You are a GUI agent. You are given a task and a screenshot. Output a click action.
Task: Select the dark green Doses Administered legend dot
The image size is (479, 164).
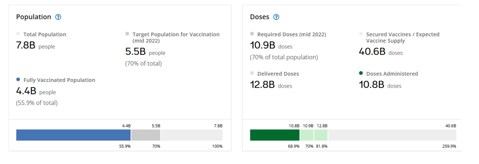point(361,73)
